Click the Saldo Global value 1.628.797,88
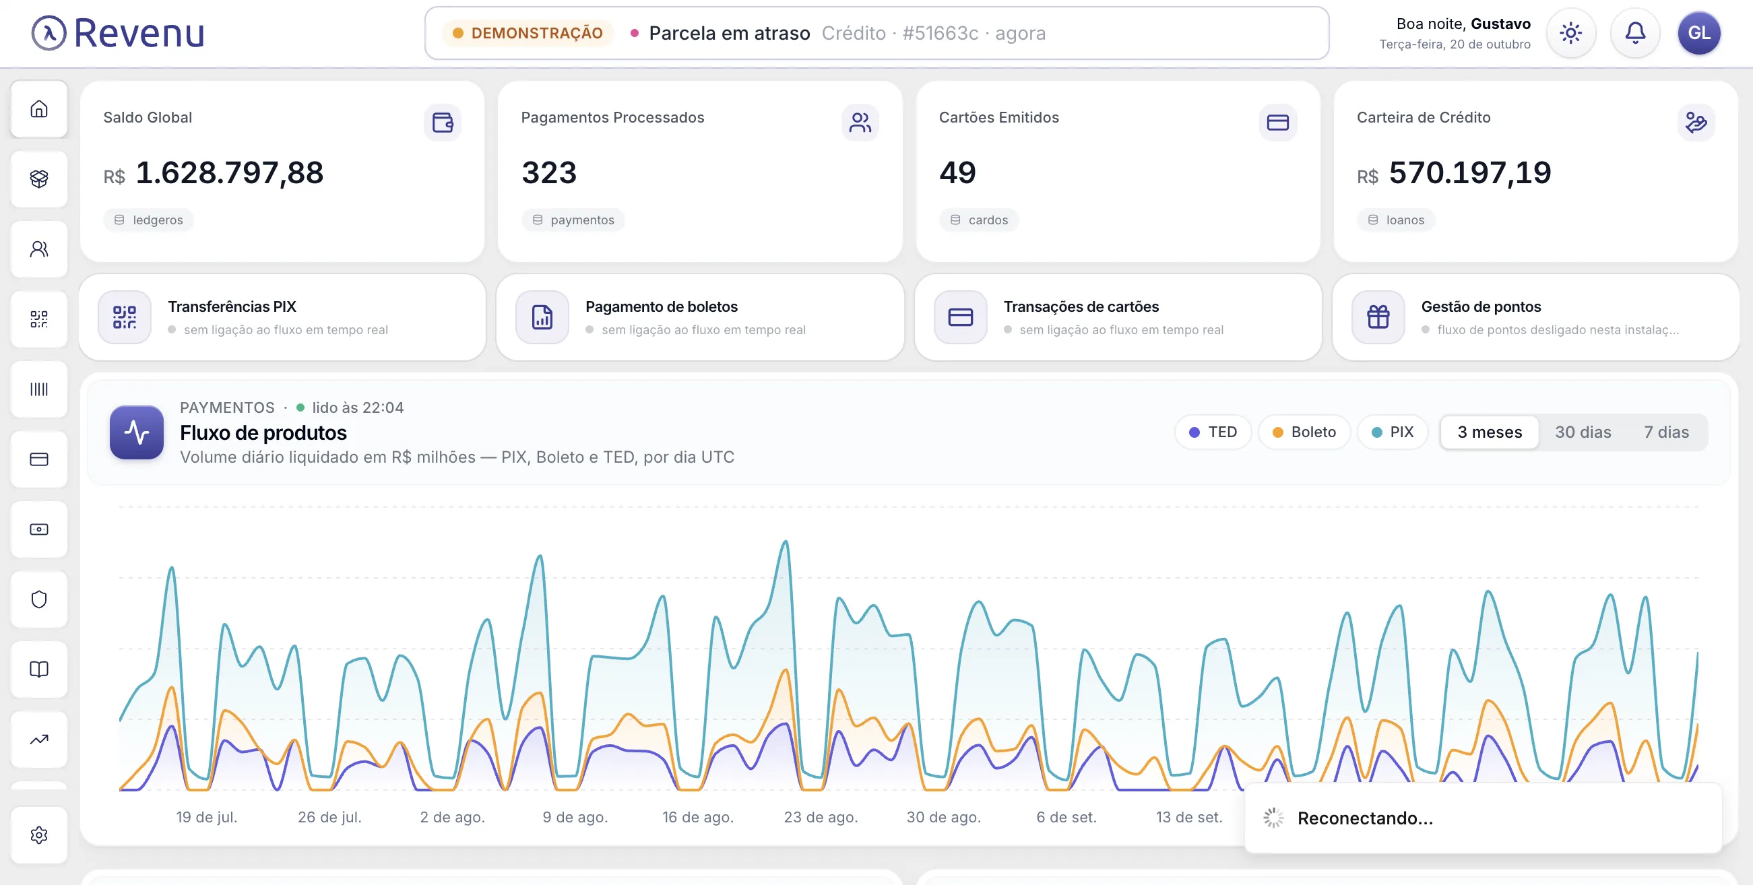 [230, 173]
